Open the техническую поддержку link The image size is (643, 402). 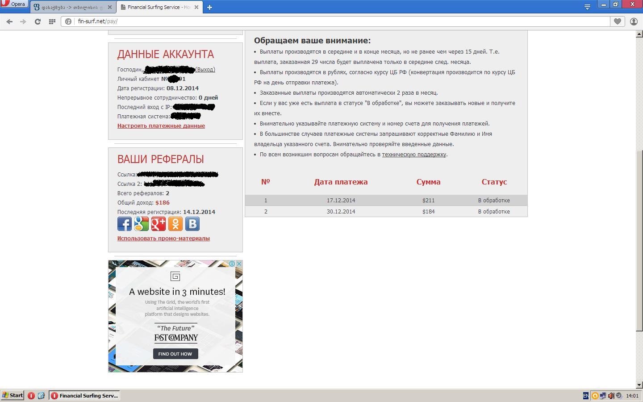(414, 155)
